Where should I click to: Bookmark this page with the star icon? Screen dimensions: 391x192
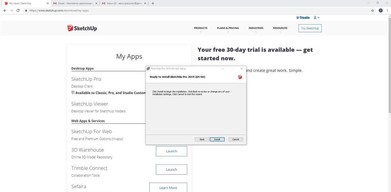pos(372,10)
